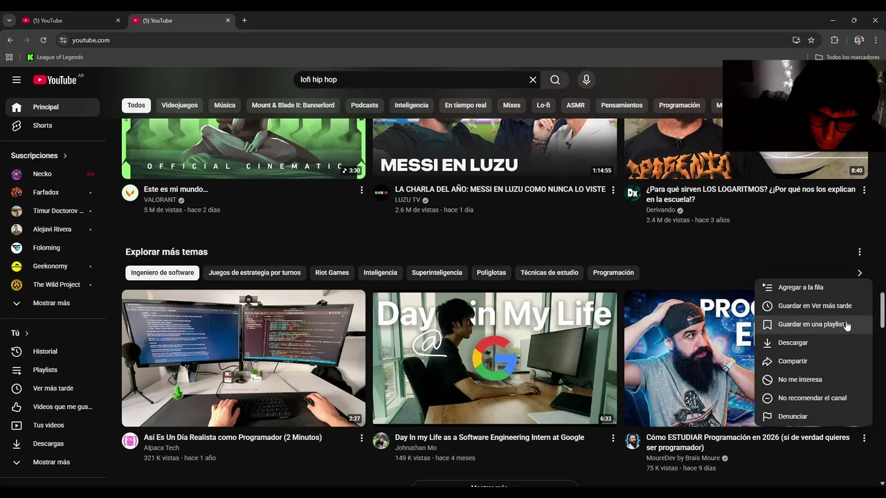This screenshot has height=498, width=886.
Task: Open The Wild Project subscription
Action: [x=53, y=284]
